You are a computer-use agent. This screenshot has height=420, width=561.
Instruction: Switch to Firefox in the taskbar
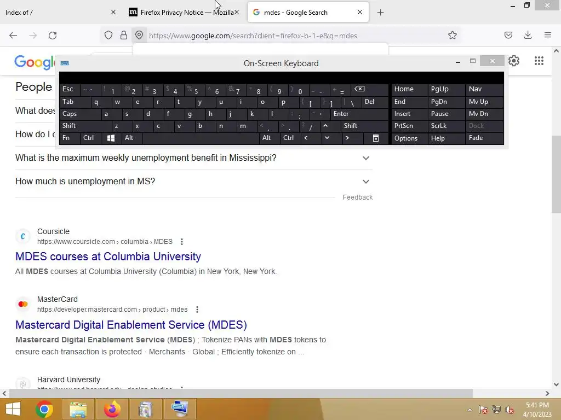coord(112,409)
